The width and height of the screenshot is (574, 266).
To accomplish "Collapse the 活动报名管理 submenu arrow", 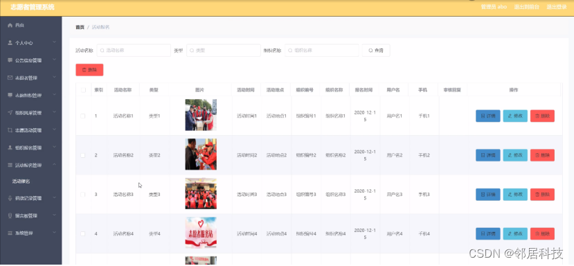I will (x=54, y=165).
